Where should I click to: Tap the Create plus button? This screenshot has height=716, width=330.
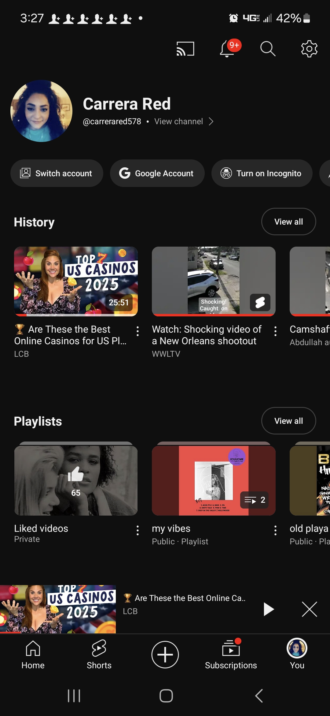[165, 654]
